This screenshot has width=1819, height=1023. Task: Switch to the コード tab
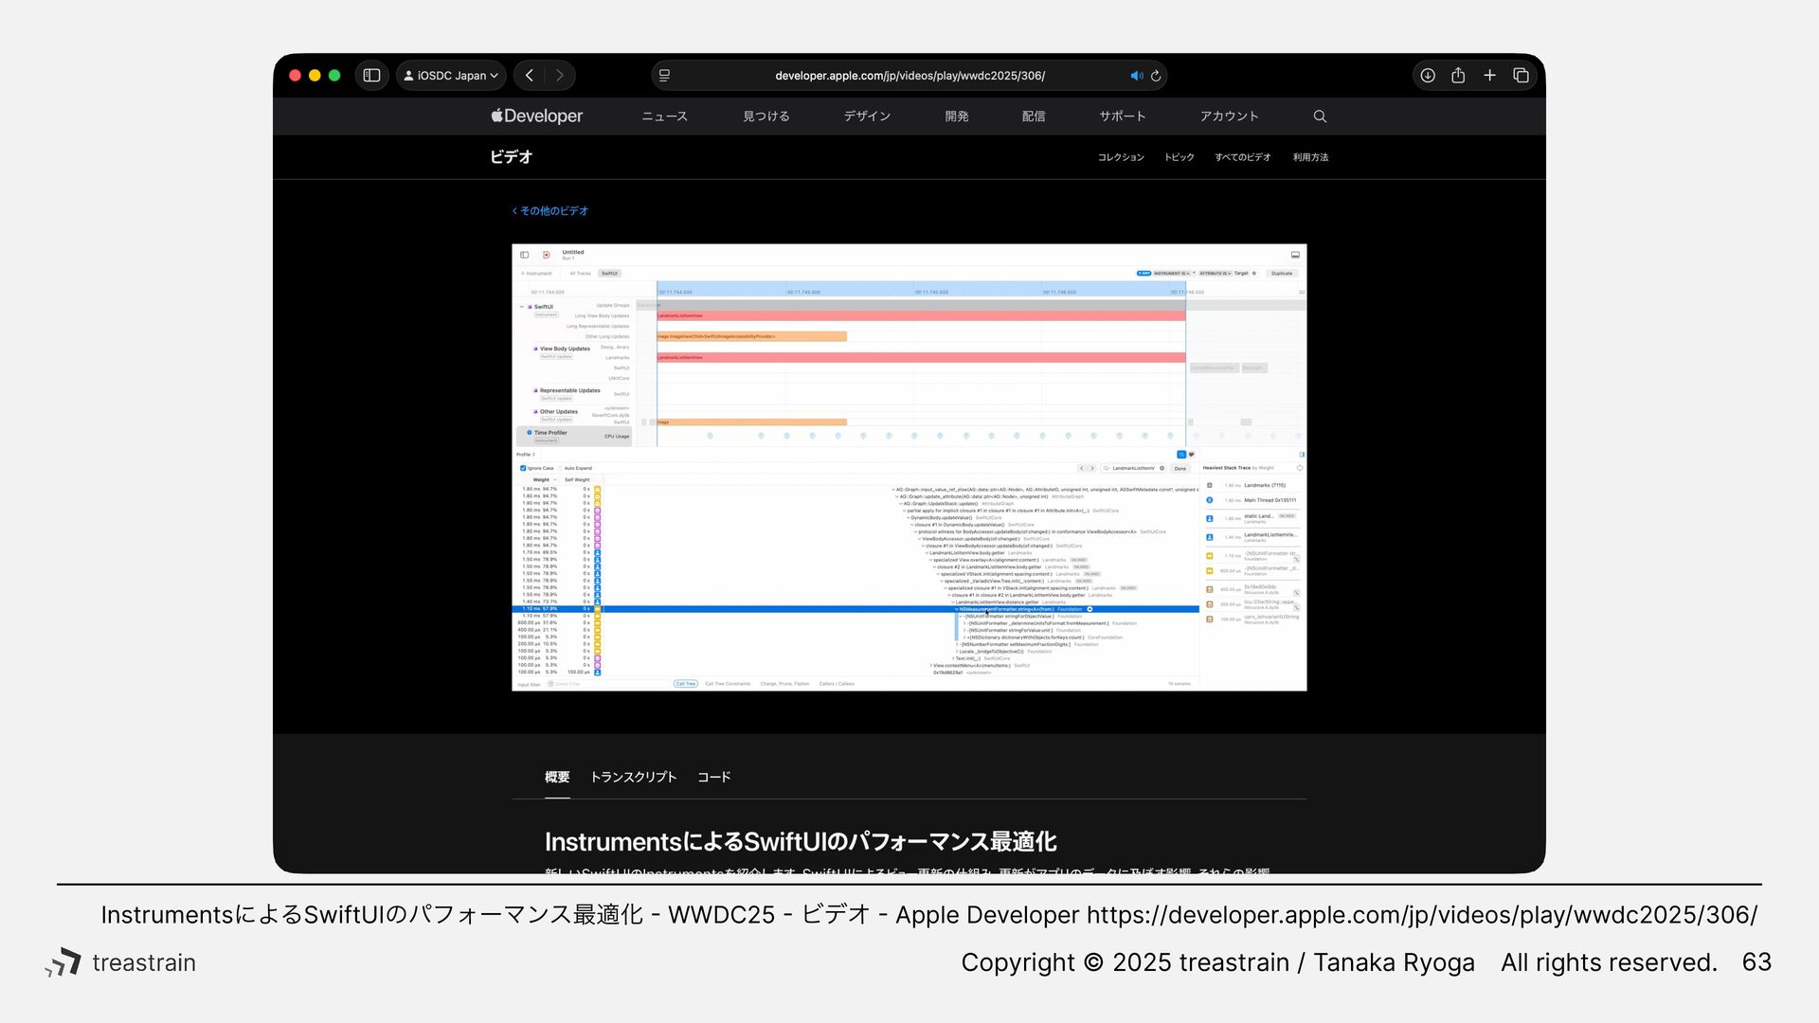tap(713, 778)
